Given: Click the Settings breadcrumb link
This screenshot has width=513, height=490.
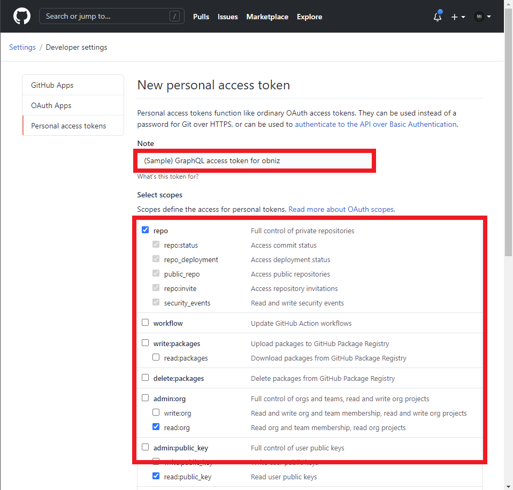Looking at the screenshot, I should click(22, 47).
